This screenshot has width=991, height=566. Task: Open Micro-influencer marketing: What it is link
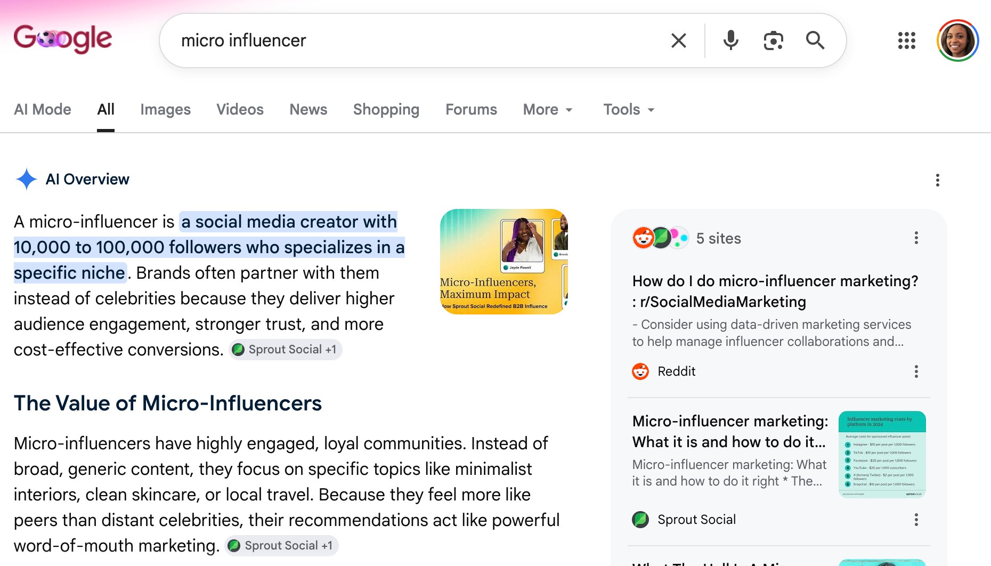point(730,432)
